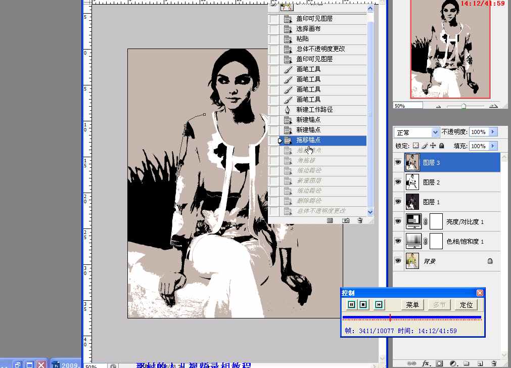Select the 图层 2 layer name
Viewport: 511px width, 368px height.
pos(431,182)
